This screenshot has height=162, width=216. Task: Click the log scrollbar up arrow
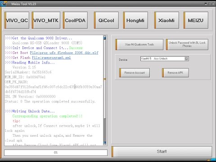(105, 37)
